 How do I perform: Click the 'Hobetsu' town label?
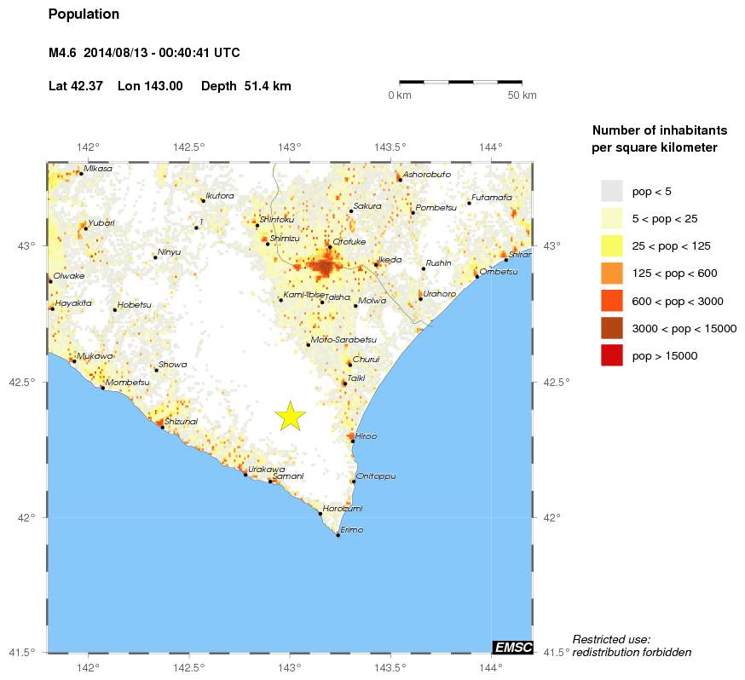pyautogui.click(x=134, y=305)
